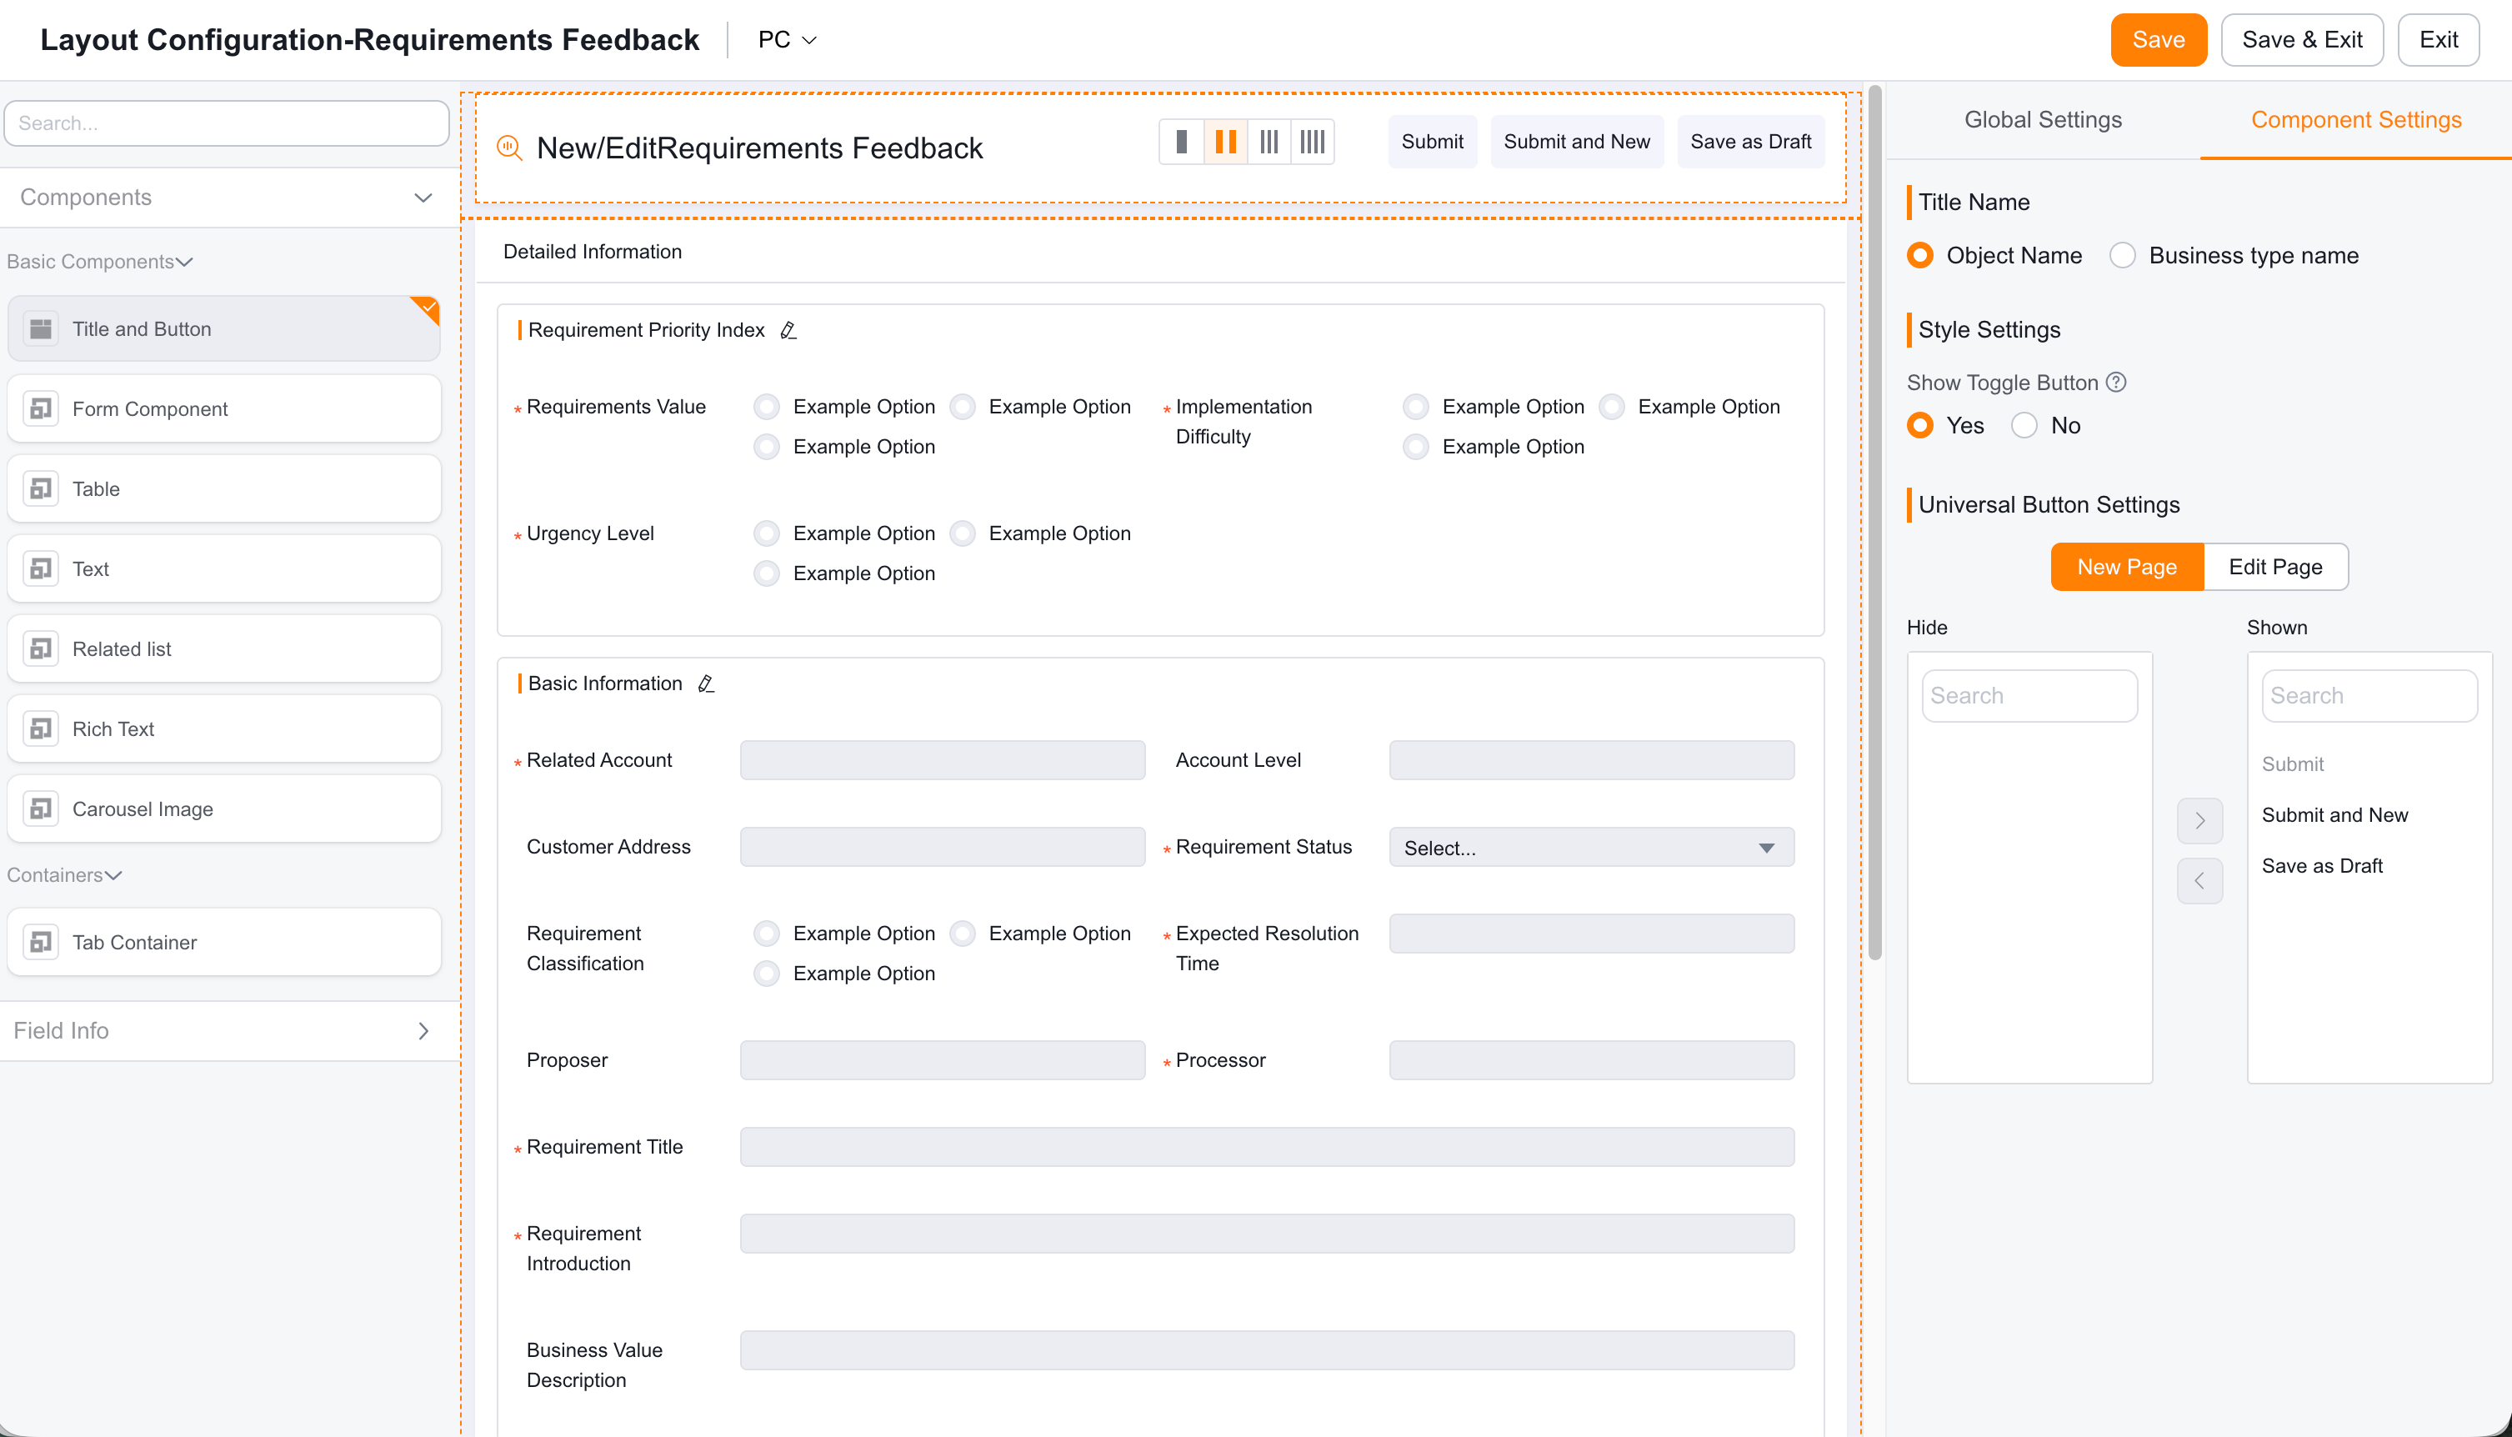Click the move-right arrow between Hide and Shown
Image resolution: width=2512 pixels, height=1437 pixels.
coord(2199,820)
